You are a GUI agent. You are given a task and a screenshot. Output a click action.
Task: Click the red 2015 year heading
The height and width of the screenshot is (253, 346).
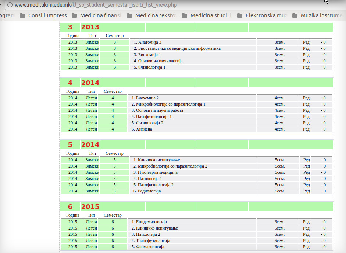coord(90,207)
